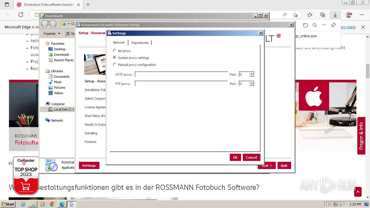Click the HTTP proxy input field
Screen dimensions: 370x208
click(x=181, y=75)
